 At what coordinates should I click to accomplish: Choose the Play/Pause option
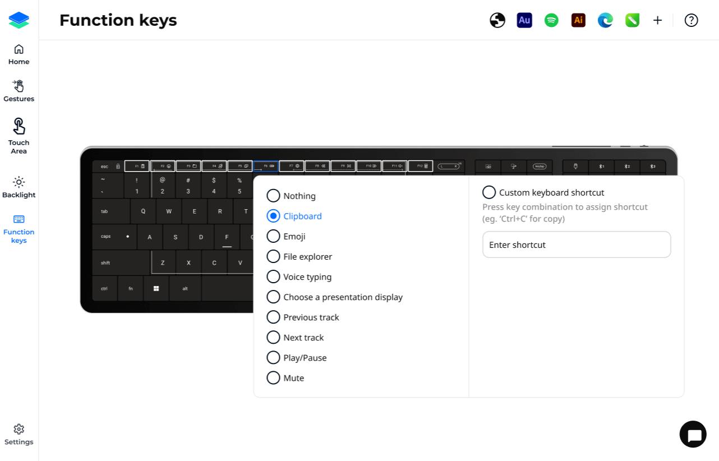tap(297, 357)
